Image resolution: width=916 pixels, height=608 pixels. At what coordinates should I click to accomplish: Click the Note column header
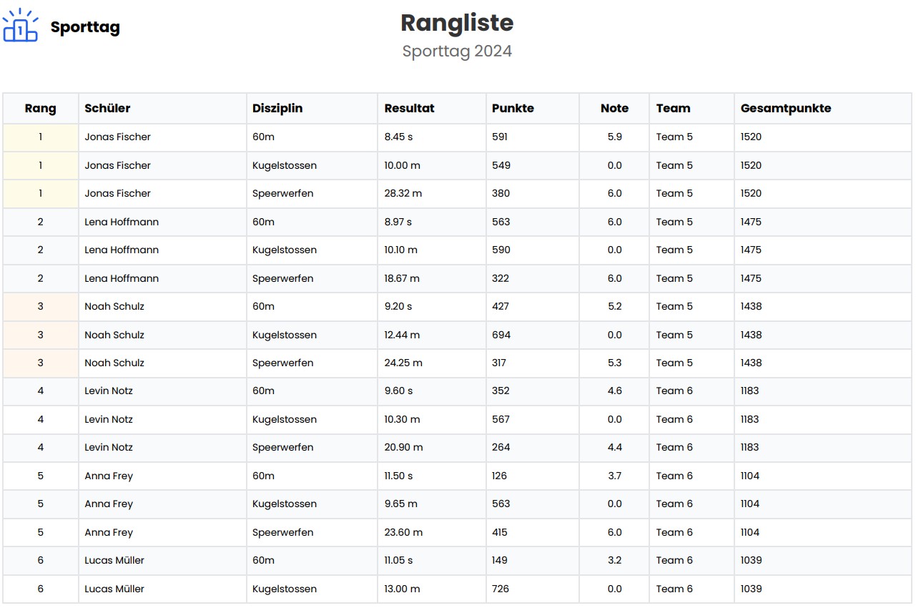[614, 109]
